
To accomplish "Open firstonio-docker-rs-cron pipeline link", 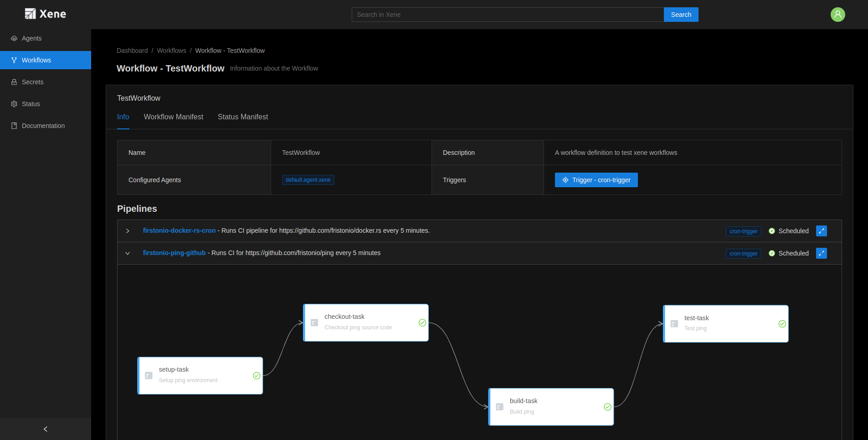I will click(179, 230).
